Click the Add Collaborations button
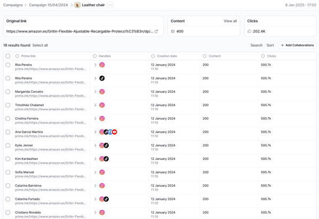The height and width of the screenshot is (219, 319). coord(297,45)
